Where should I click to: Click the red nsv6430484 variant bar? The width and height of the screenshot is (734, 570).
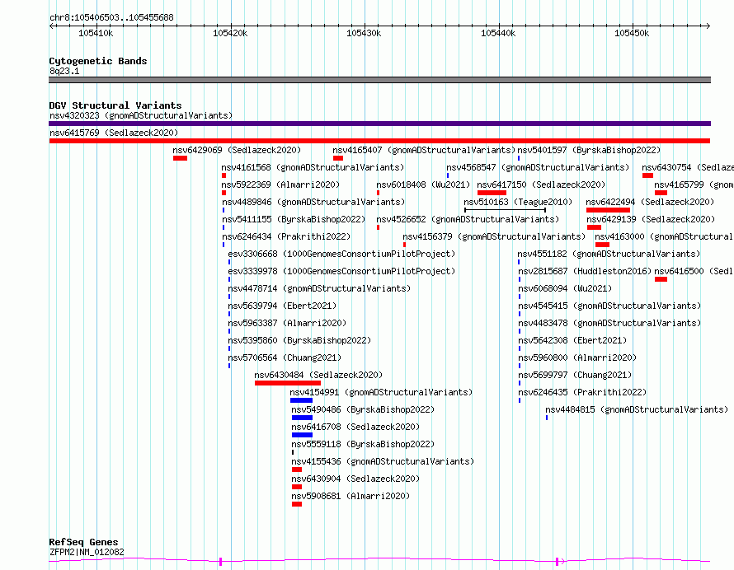[x=288, y=383]
